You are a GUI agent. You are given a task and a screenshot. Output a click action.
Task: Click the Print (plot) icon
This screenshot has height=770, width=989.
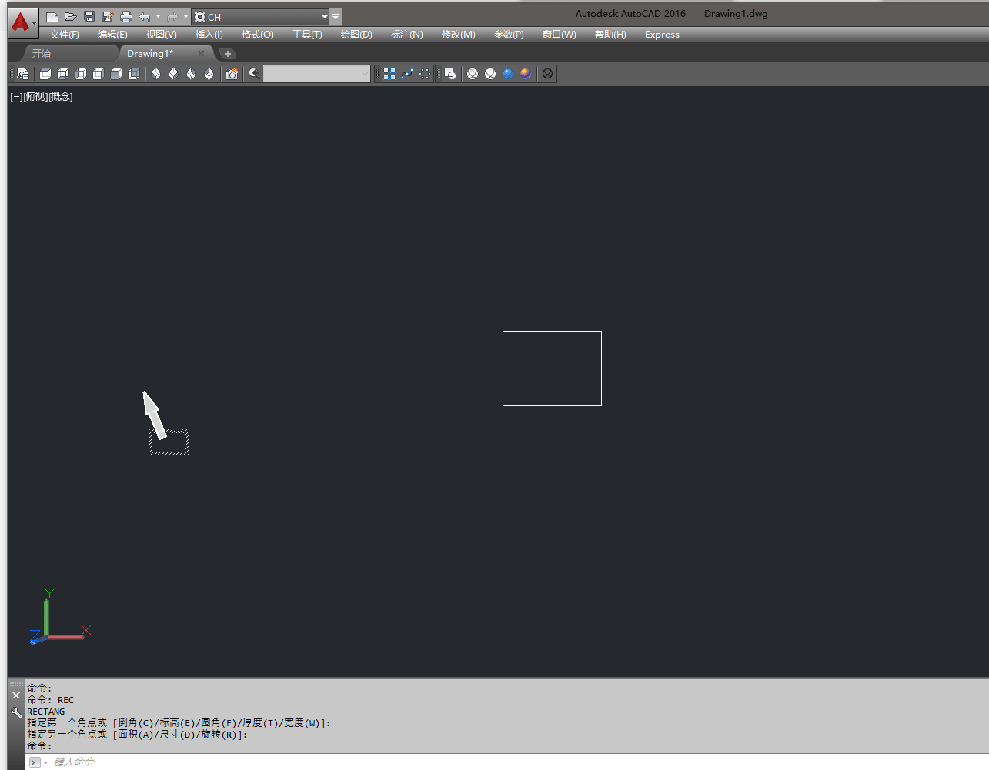click(x=126, y=17)
